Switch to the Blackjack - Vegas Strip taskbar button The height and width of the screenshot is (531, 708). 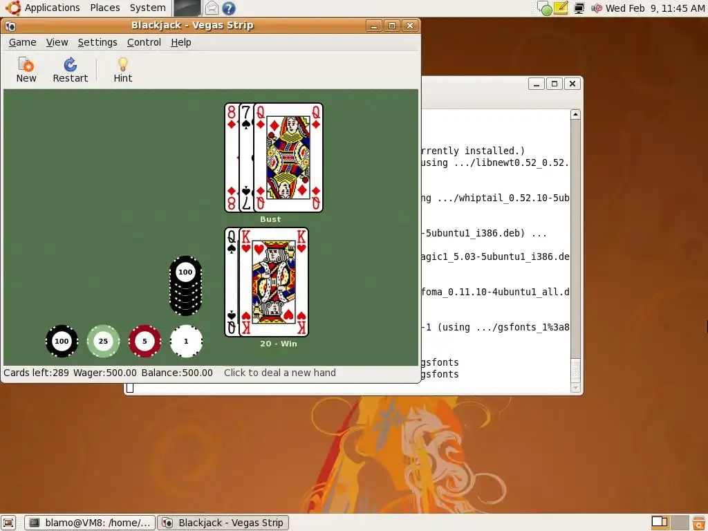click(223, 523)
